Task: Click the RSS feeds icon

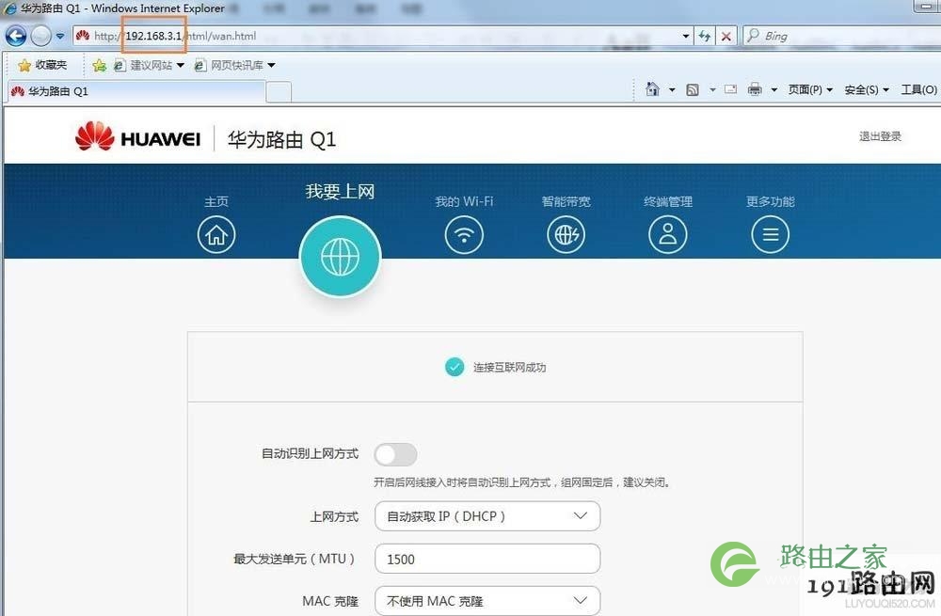Action: 693,90
